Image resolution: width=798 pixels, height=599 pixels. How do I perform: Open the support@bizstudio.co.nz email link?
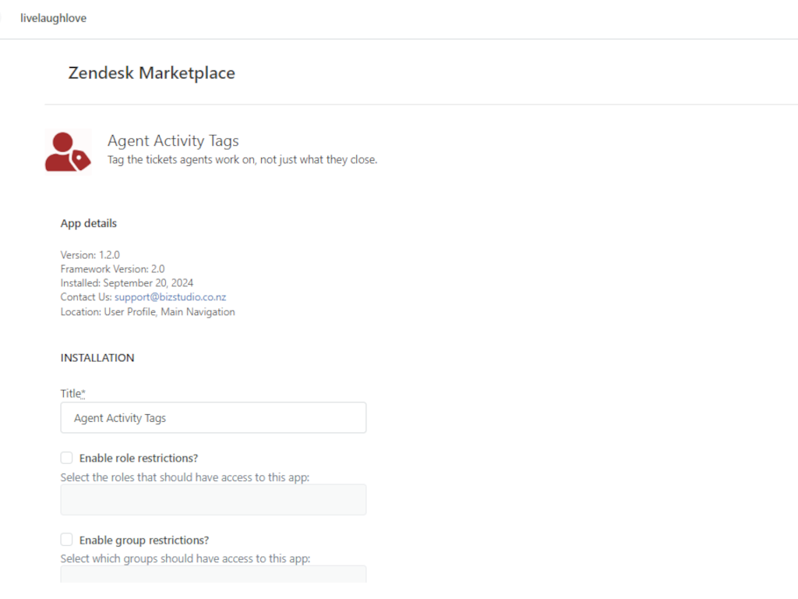click(x=170, y=297)
